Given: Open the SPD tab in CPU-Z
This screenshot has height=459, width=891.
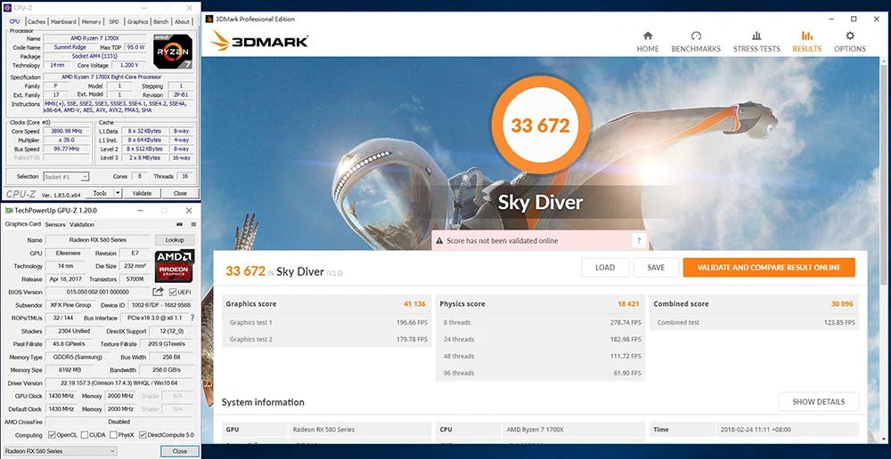Looking at the screenshot, I should tap(114, 21).
